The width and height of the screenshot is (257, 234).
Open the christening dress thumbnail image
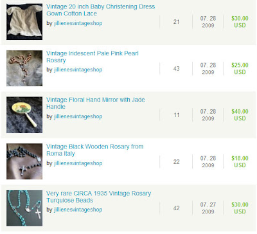coord(24,22)
